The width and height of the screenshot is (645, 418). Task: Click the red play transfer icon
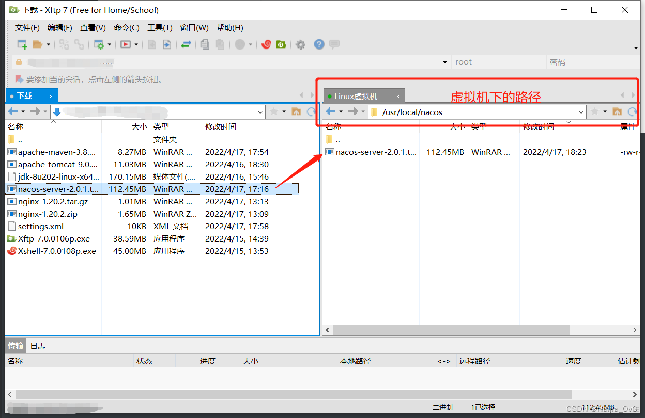click(125, 44)
